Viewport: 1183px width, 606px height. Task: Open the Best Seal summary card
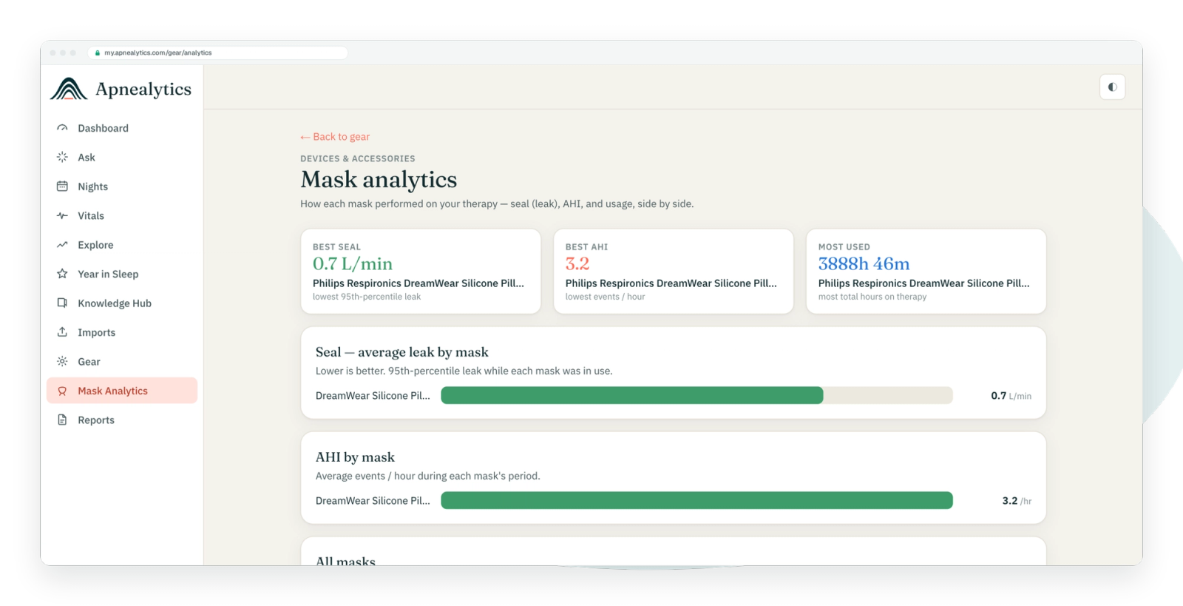(x=421, y=272)
